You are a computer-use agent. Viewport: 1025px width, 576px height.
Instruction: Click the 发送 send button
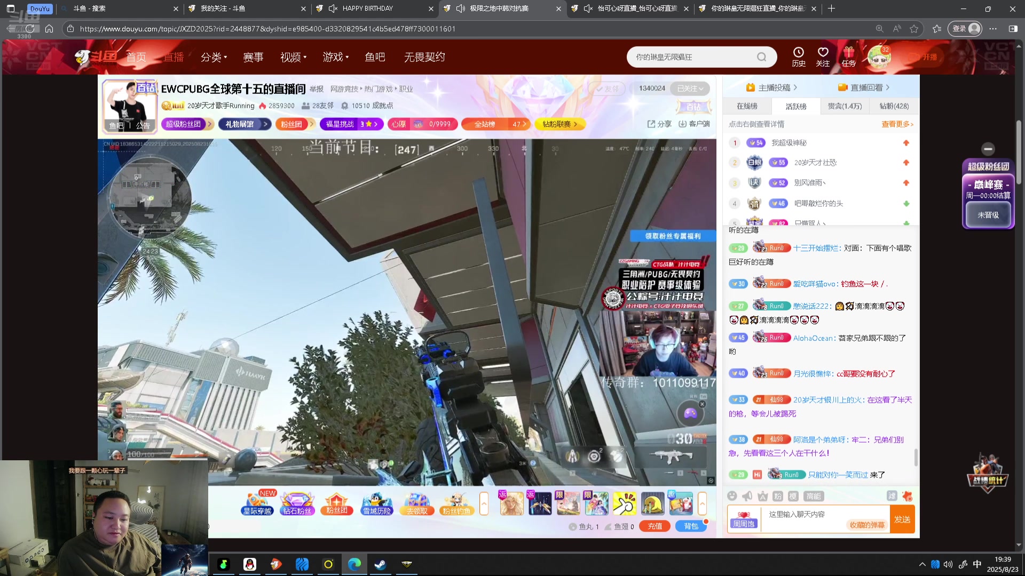902,519
